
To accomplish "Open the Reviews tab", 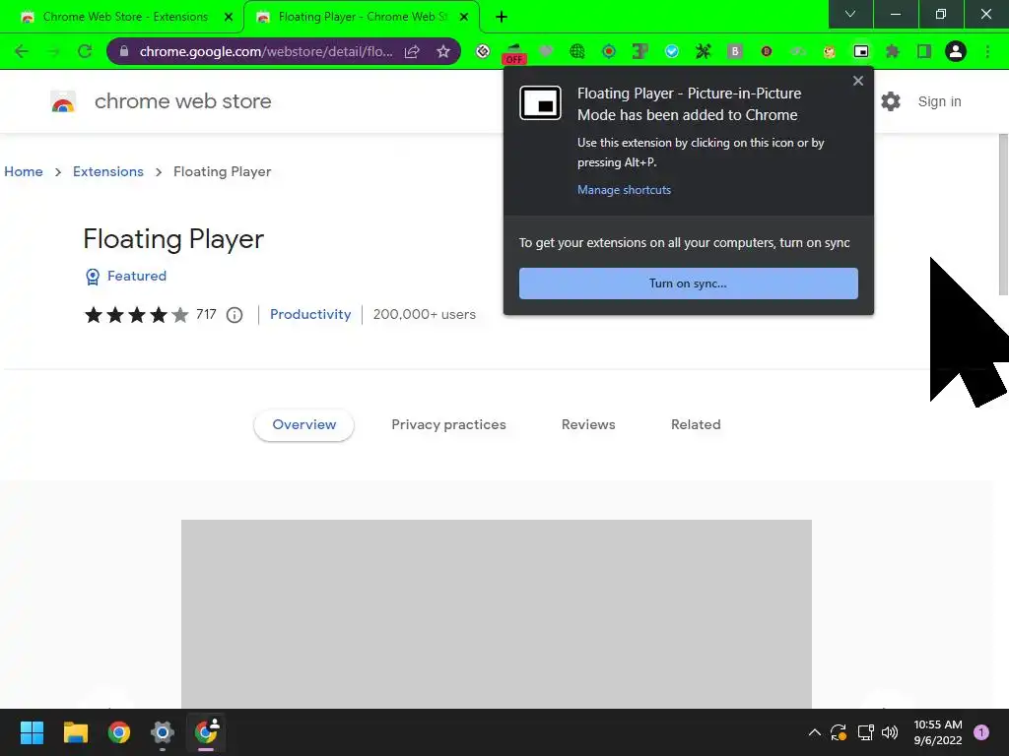I will coord(588,425).
